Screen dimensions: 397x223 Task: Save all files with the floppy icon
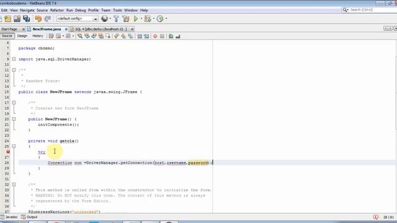pos(27,19)
